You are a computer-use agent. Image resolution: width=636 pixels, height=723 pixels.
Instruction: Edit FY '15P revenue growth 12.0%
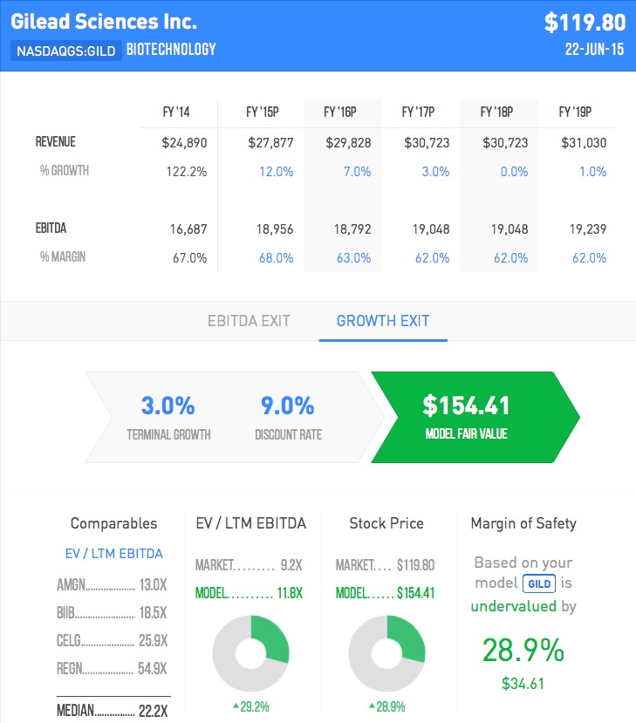276,172
